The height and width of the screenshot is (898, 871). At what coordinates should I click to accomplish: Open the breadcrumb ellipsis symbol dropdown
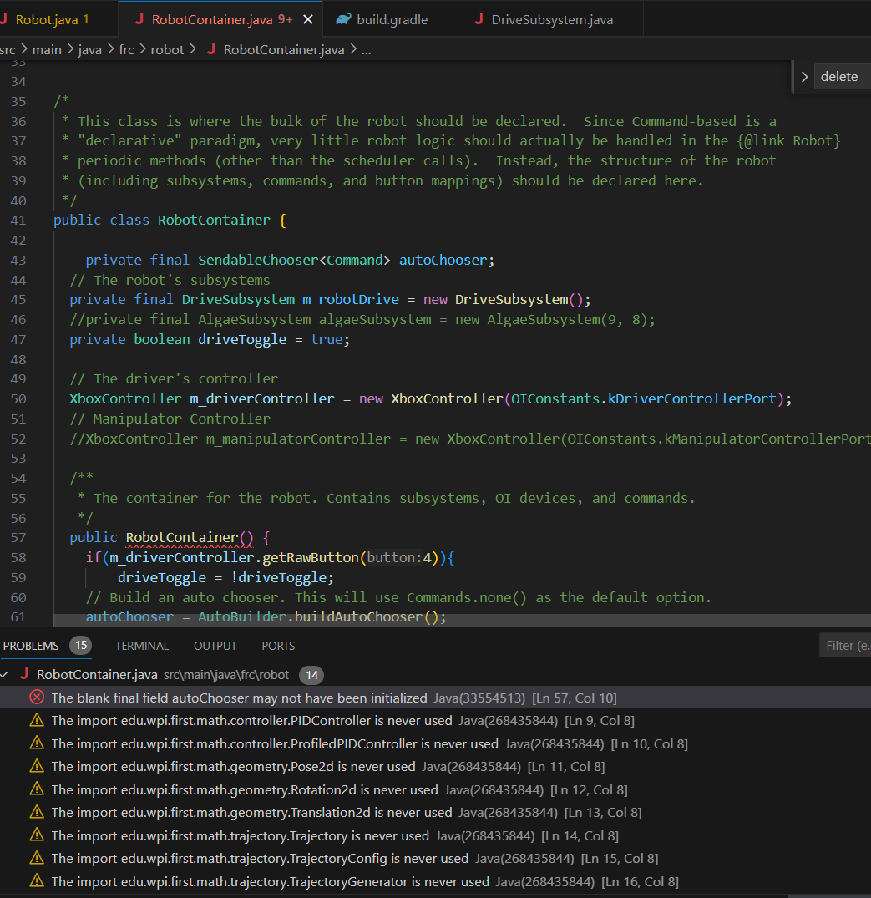point(366,50)
